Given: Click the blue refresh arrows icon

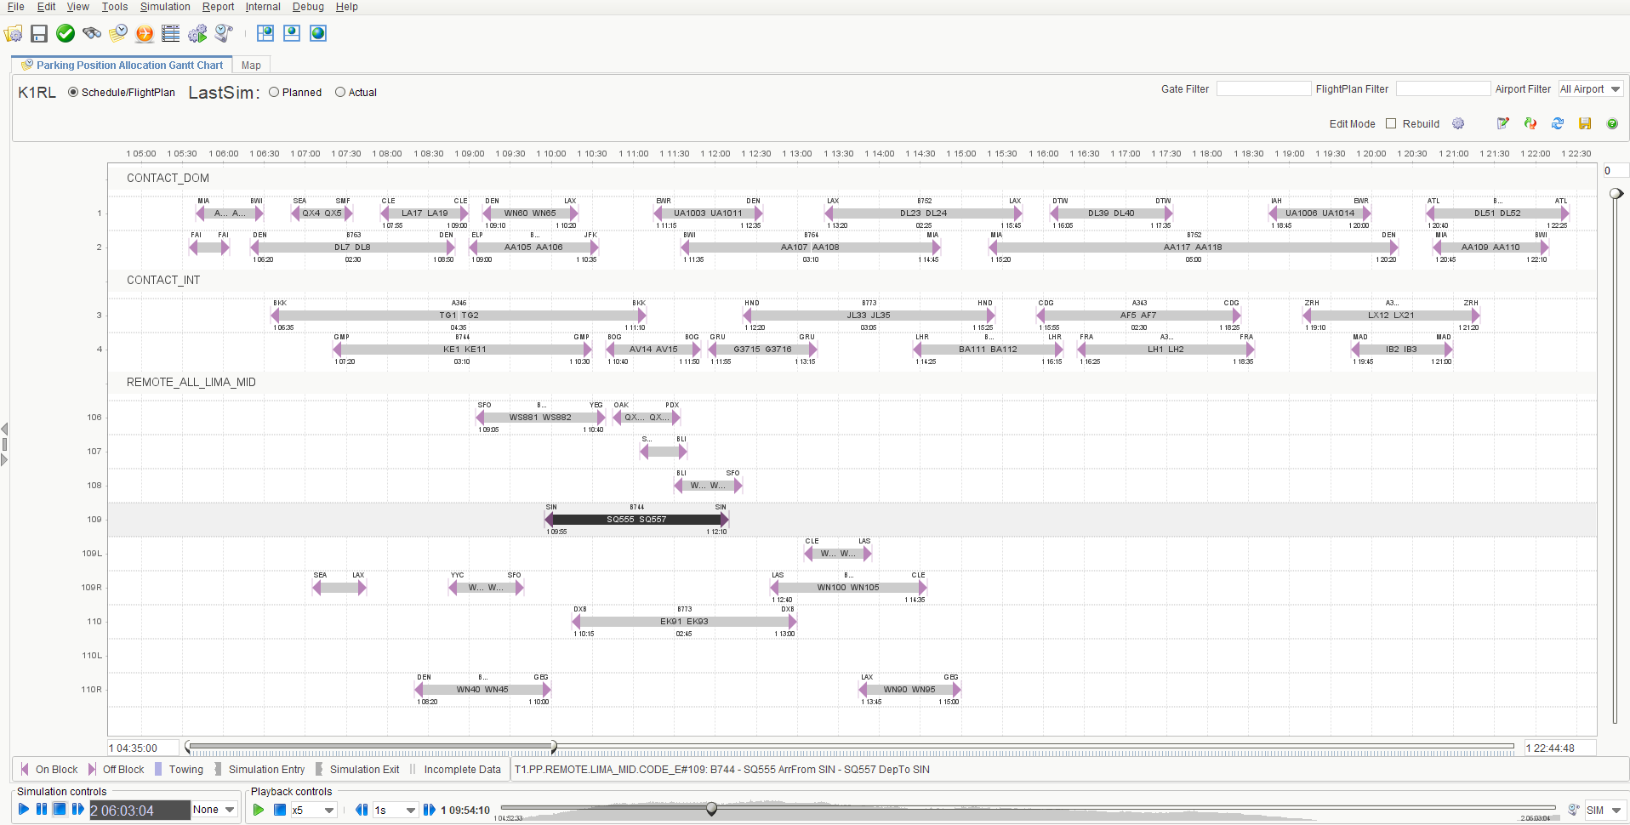Looking at the screenshot, I should [1558, 123].
